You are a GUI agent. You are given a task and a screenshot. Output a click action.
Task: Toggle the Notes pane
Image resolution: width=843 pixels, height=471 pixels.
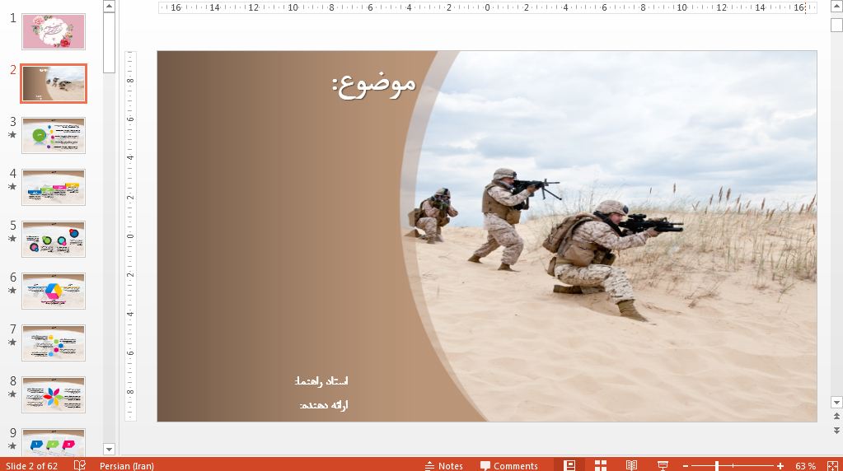[443, 465]
